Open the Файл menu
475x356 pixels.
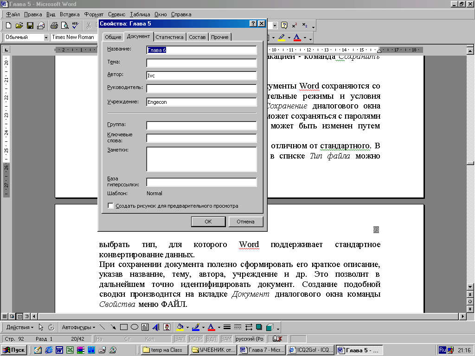(x=13, y=14)
